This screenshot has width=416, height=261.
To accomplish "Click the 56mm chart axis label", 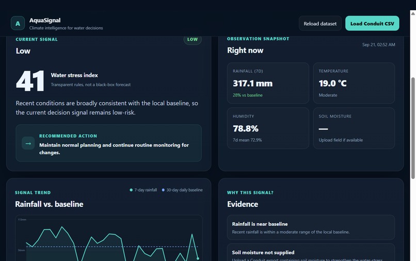I will pyautogui.click(x=21, y=250).
